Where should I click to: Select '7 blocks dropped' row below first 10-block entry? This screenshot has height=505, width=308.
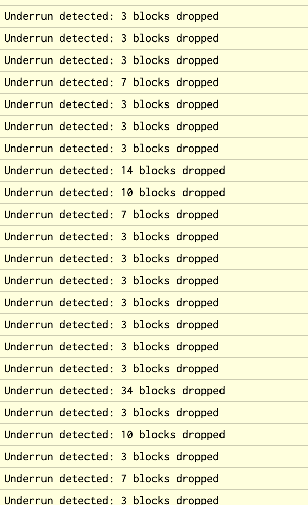112,215
